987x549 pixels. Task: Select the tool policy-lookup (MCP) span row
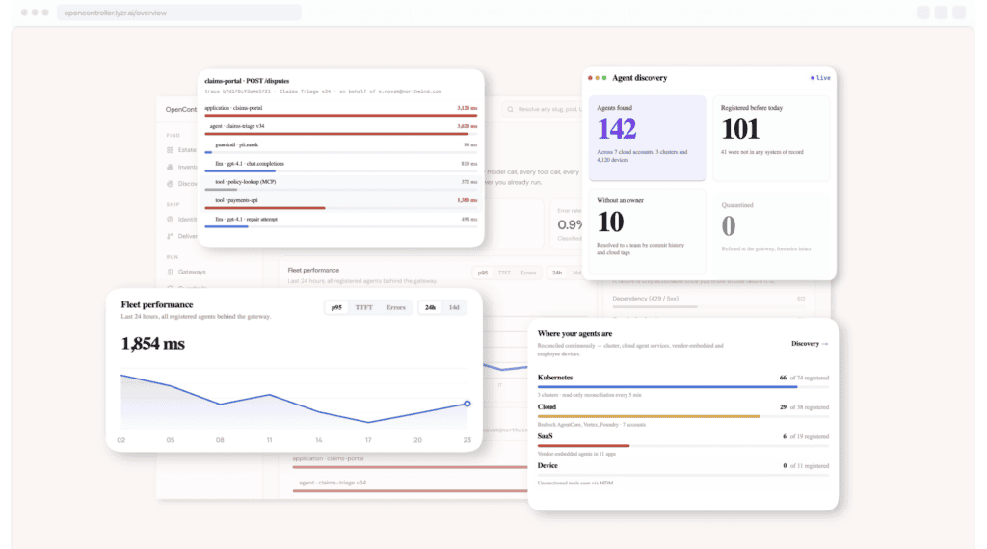coord(340,184)
